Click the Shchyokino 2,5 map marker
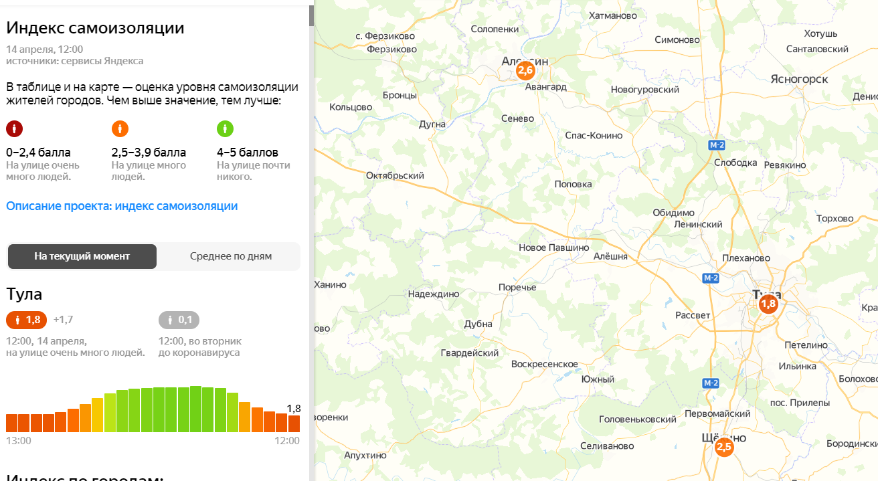The image size is (878, 481). point(723,447)
